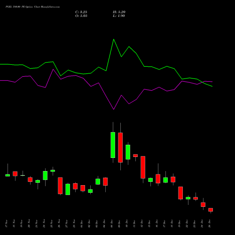Image resolution: width=235 pixels, height=235 pixels.
Task: Select the long red candlestick above 26 Nov
Action: tap(60, 186)
